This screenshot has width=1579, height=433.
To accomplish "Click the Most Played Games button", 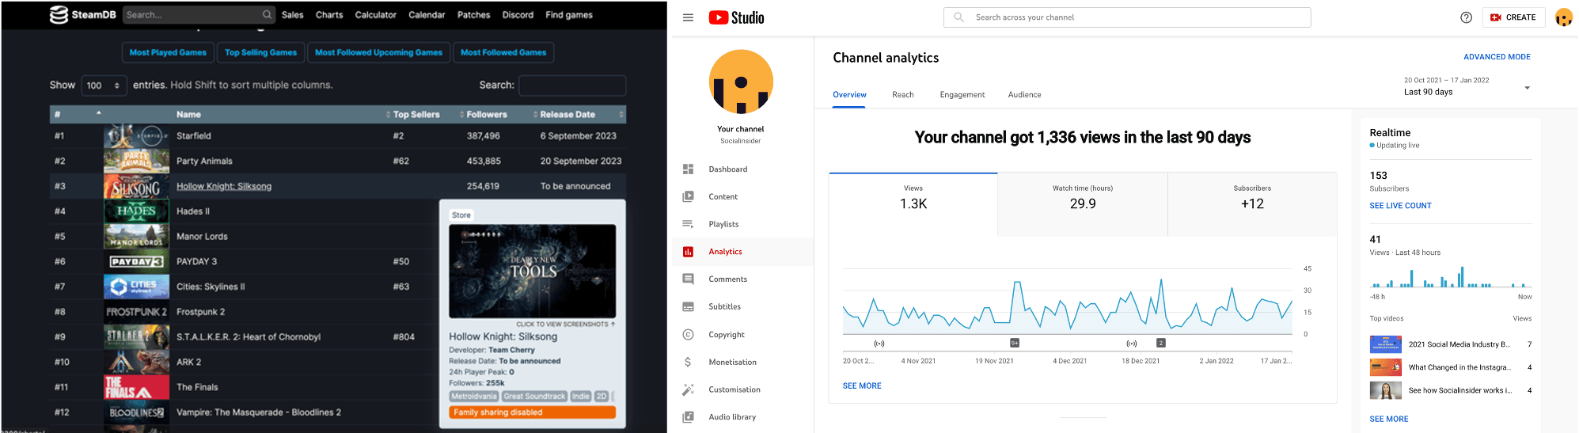I will click(x=168, y=53).
